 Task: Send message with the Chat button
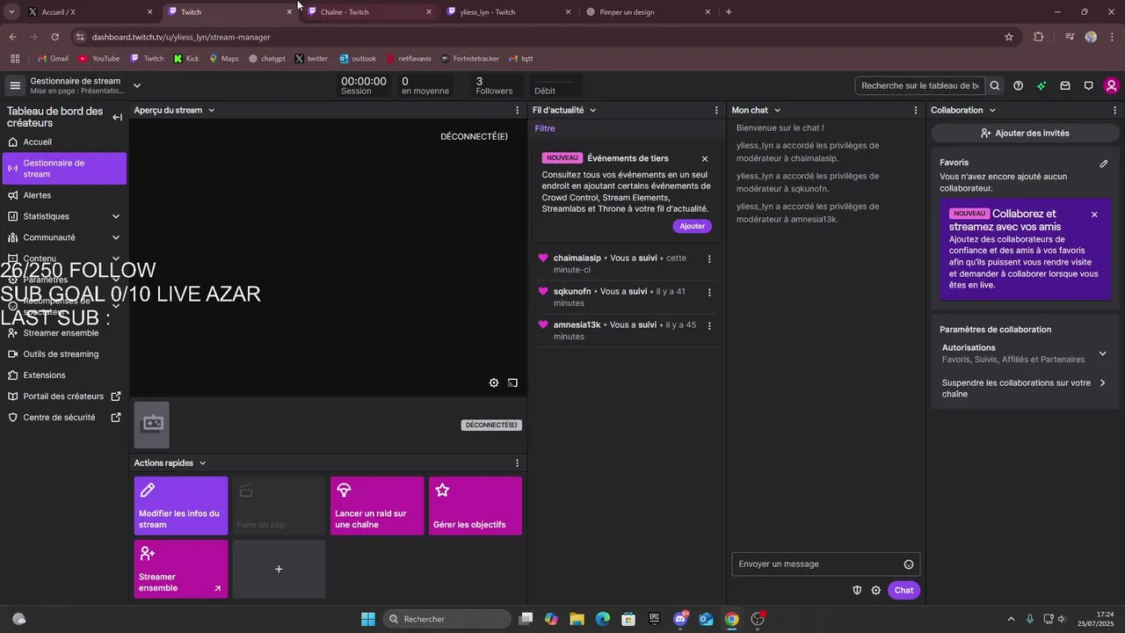pyautogui.click(x=904, y=590)
